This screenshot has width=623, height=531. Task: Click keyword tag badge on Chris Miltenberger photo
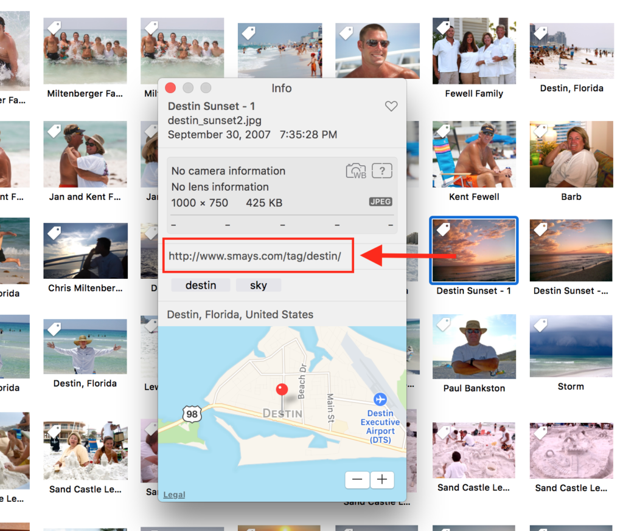(54, 233)
